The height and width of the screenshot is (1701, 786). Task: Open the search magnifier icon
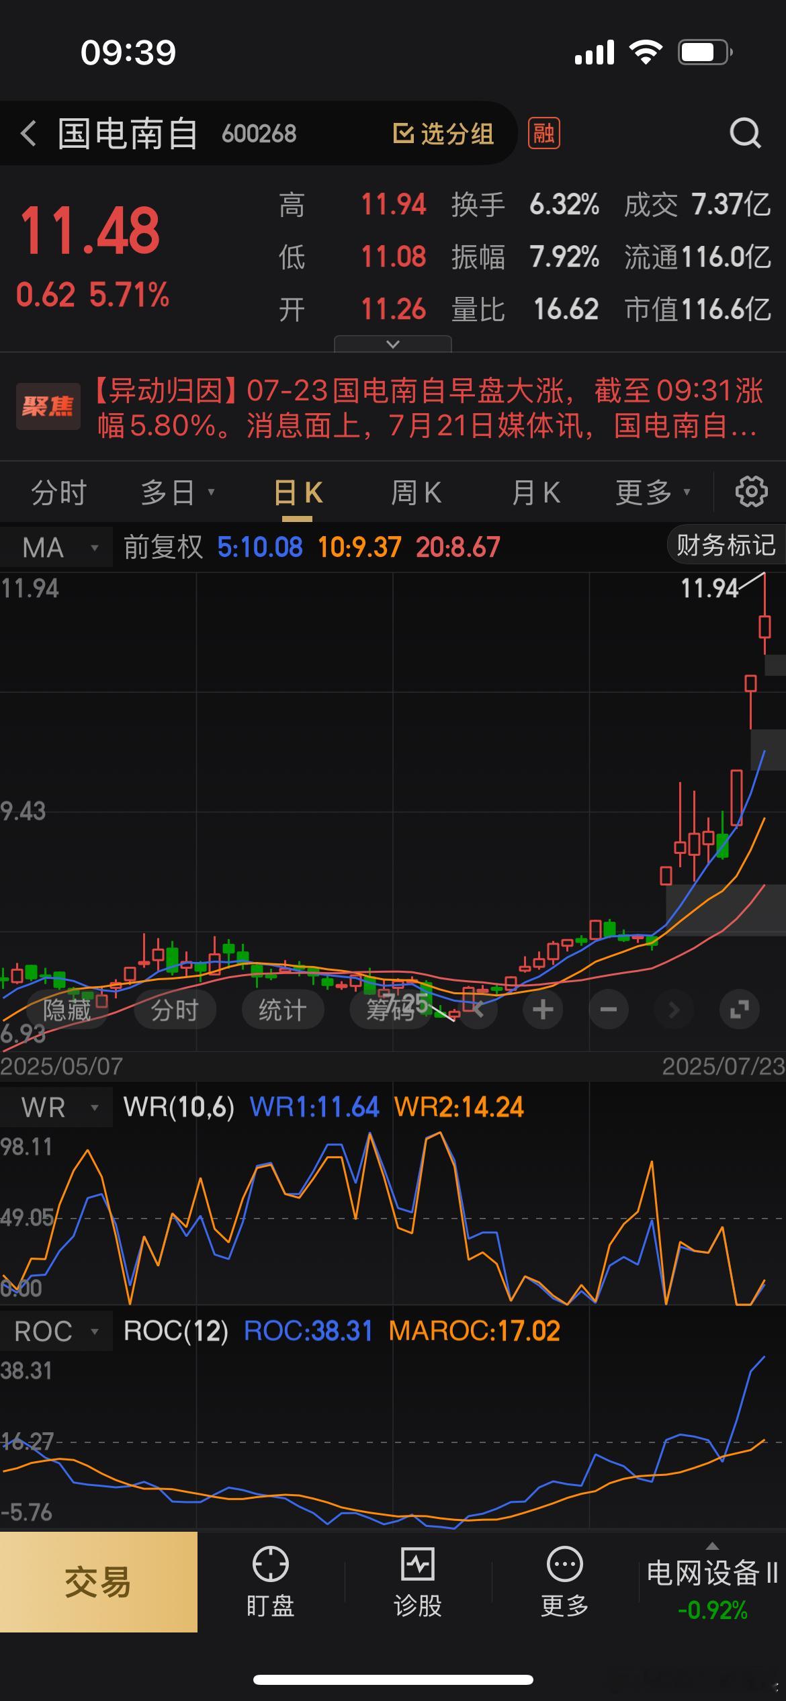745,133
